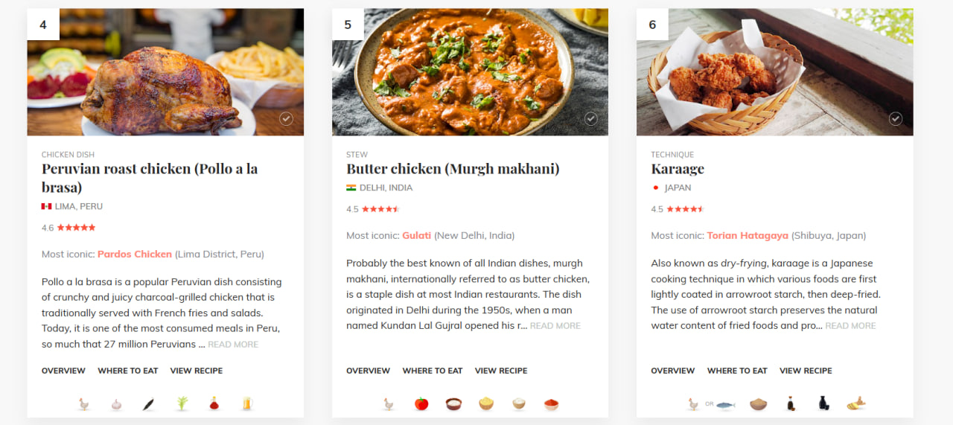Toggle the checkmark on Karaage image

(896, 119)
